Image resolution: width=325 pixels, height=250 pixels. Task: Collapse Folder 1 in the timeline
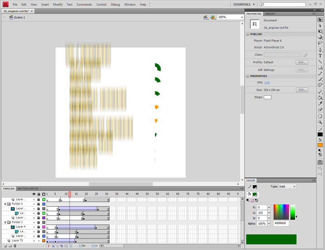click(5, 222)
